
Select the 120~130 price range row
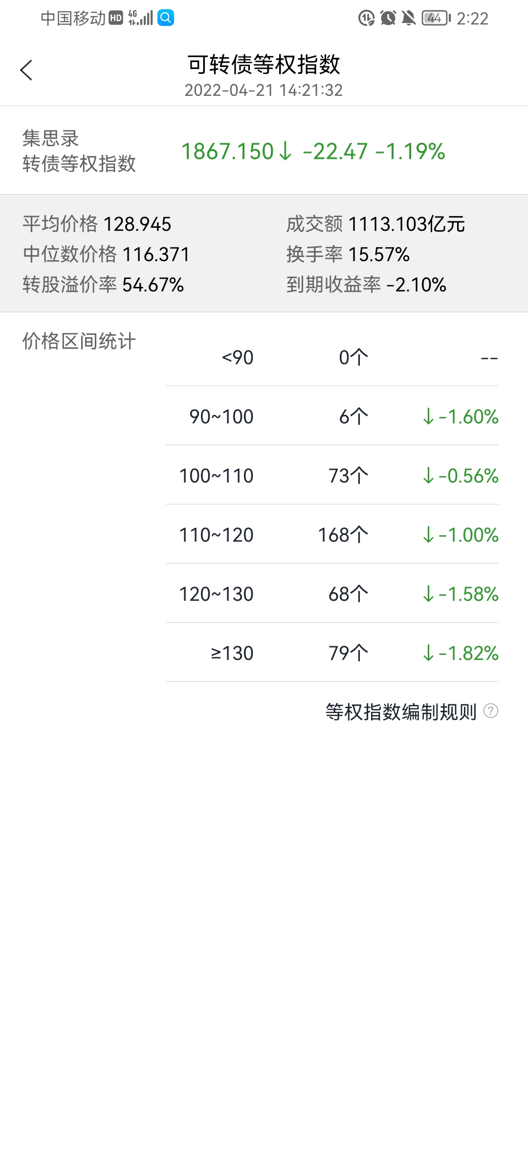[332, 594]
